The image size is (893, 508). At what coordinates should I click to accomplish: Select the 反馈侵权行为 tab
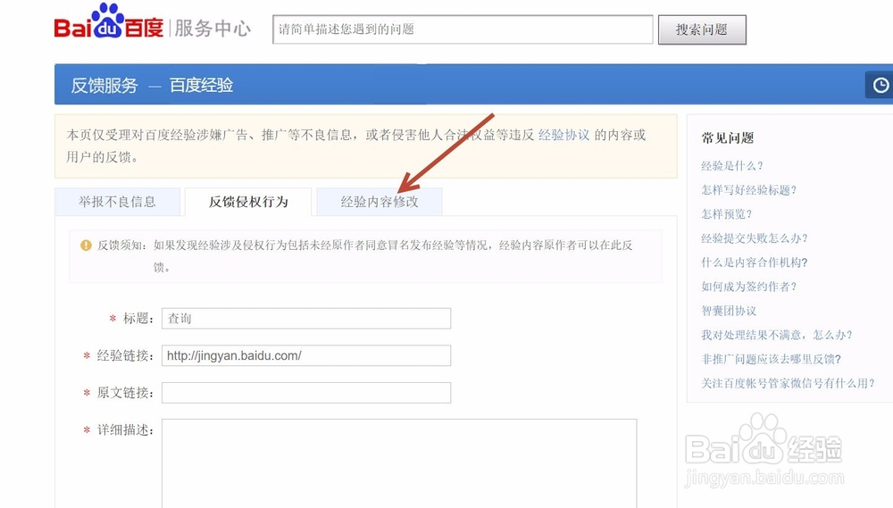point(248,202)
